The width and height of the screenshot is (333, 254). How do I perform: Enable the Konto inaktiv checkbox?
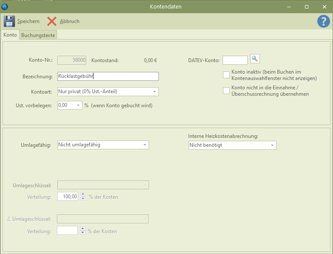tap(226, 75)
